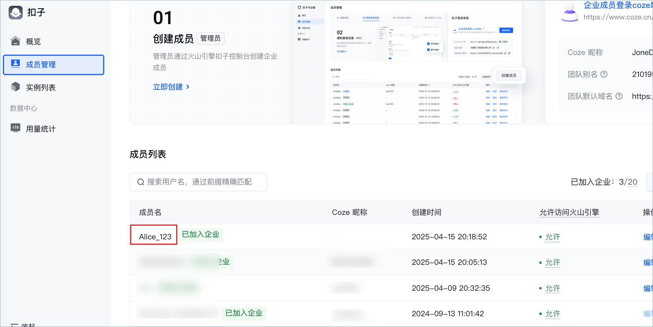Screen dimensions: 653x327
Task: Click the 立即创建 link
Action: (168, 87)
